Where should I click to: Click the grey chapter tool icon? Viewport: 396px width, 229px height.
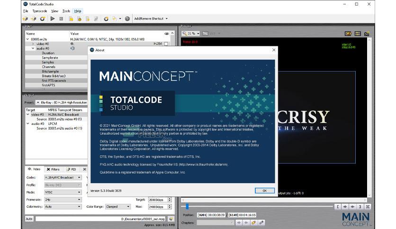pyautogui.click(x=261, y=223)
